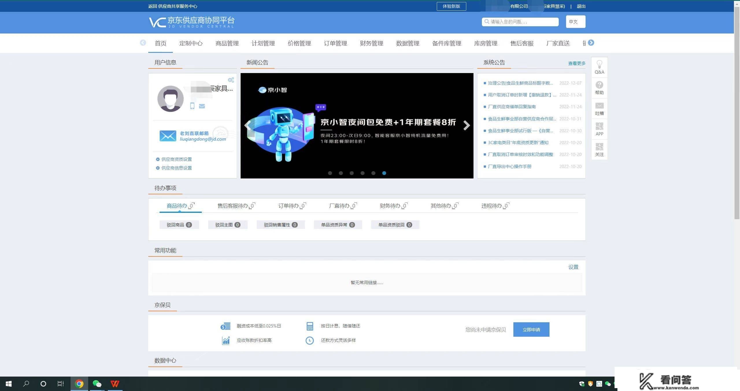Screen dimensions: 740x391
Task: Focus the 请输入您的问题 search field
Action: point(520,22)
